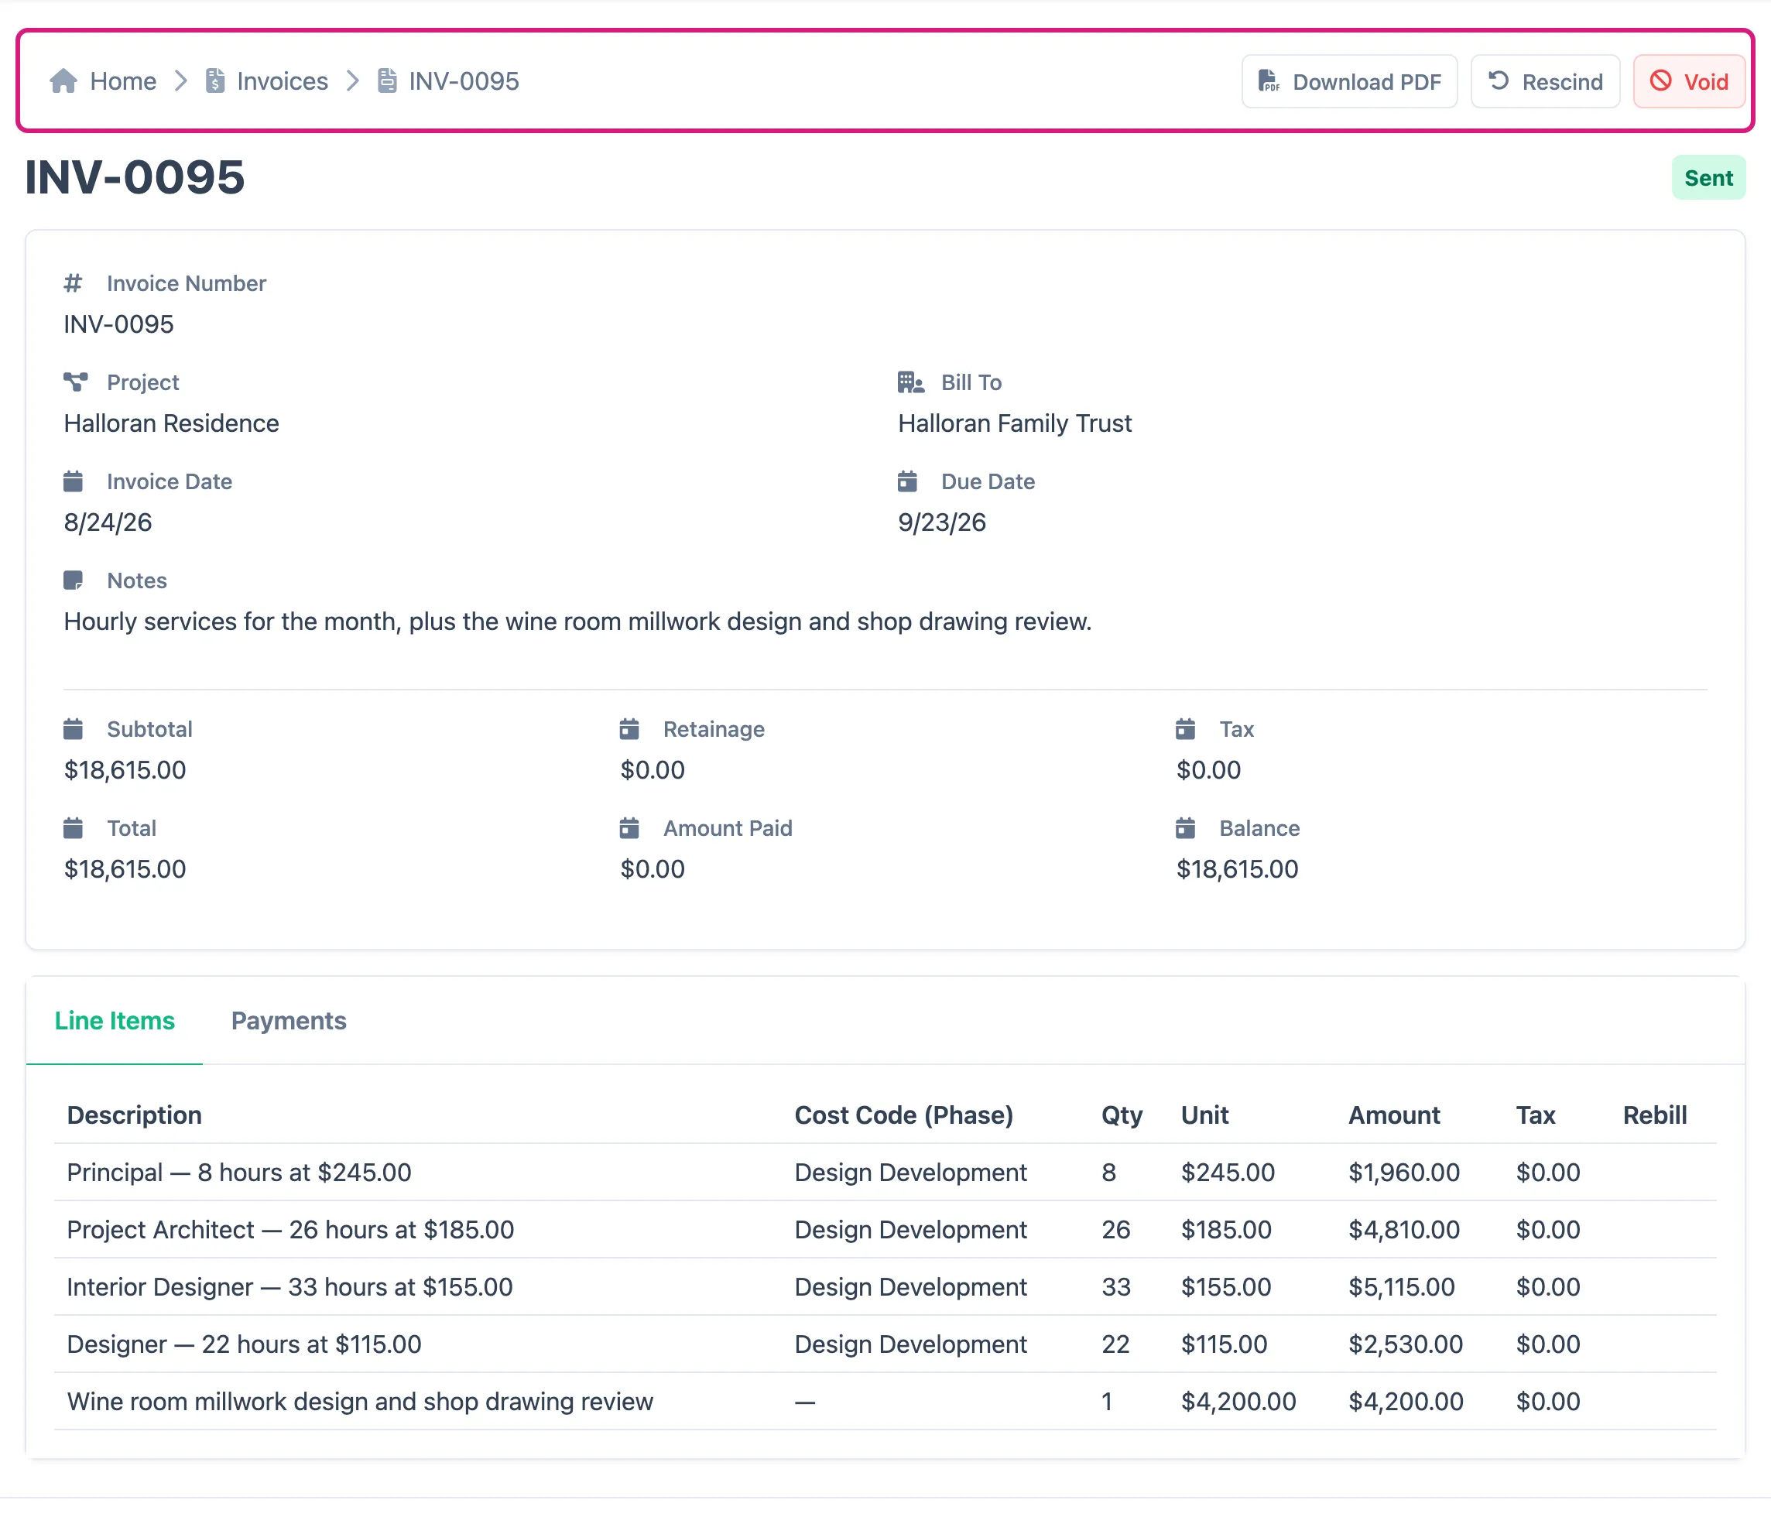Select the Line Items tab
This screenshot has height=1517, width=1771.
pos(115,1020)
